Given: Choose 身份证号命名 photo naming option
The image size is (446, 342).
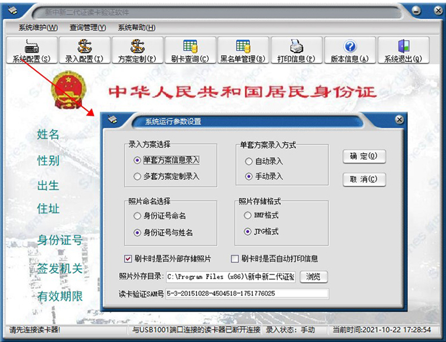Looking at the screenshot, I should point(137,216).
